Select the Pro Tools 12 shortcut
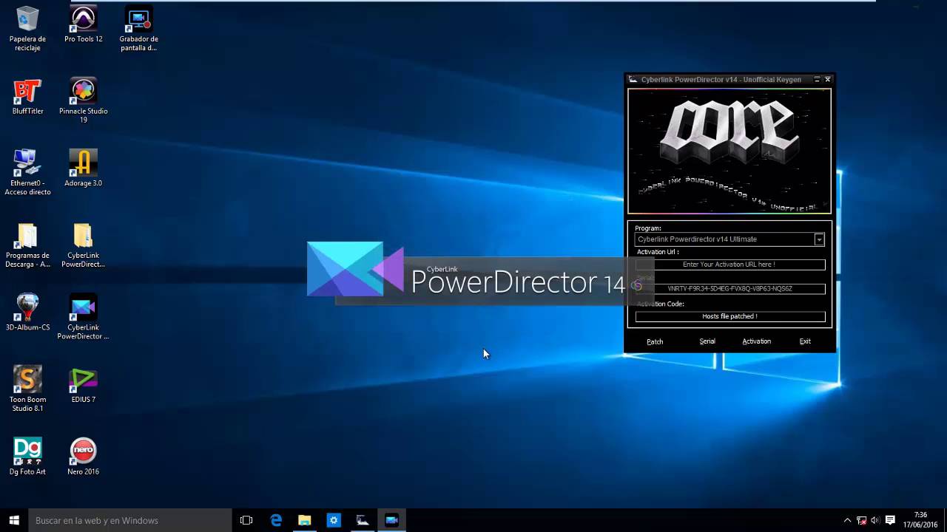 (83, 24)
